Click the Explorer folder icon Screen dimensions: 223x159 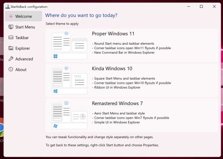(x=11, y=48)
